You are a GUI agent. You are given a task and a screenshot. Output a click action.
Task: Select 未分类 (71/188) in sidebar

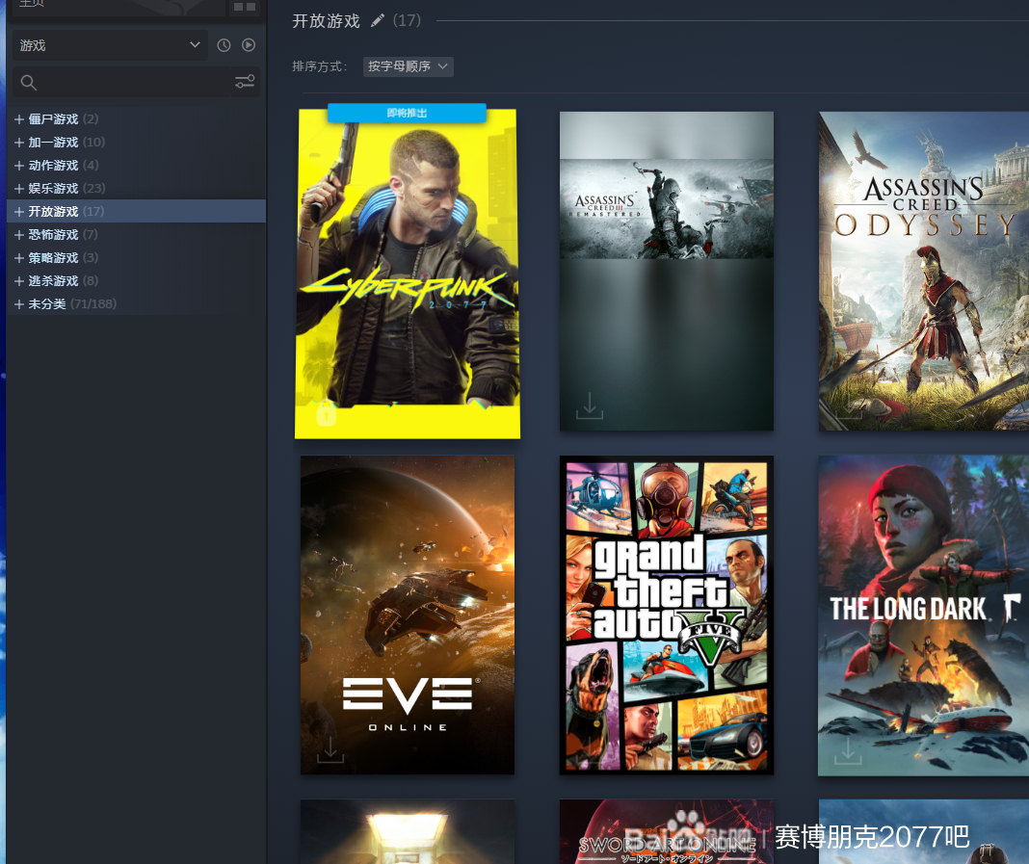click(x=136, y=303)
